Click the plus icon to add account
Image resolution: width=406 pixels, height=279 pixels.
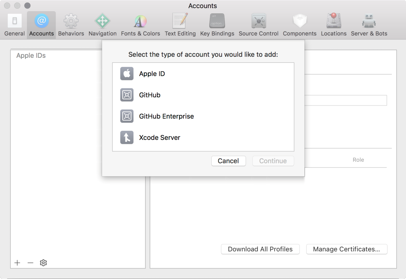[x=18, y=263]
